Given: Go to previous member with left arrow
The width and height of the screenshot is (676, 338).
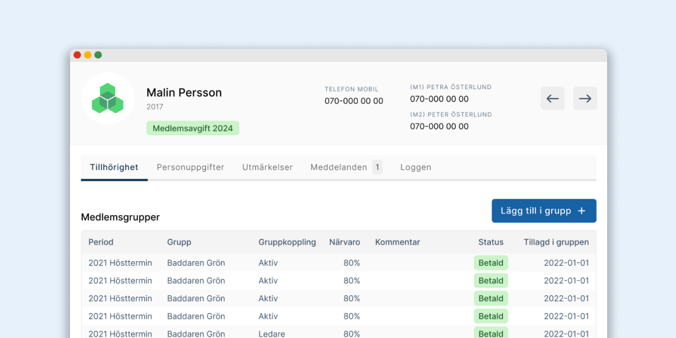Looking at the screenshot, I should click(552, 98).
